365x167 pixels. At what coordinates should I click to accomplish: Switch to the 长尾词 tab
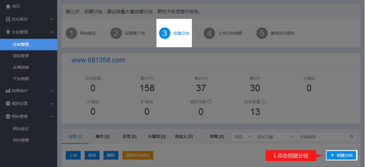click(157, 137)
